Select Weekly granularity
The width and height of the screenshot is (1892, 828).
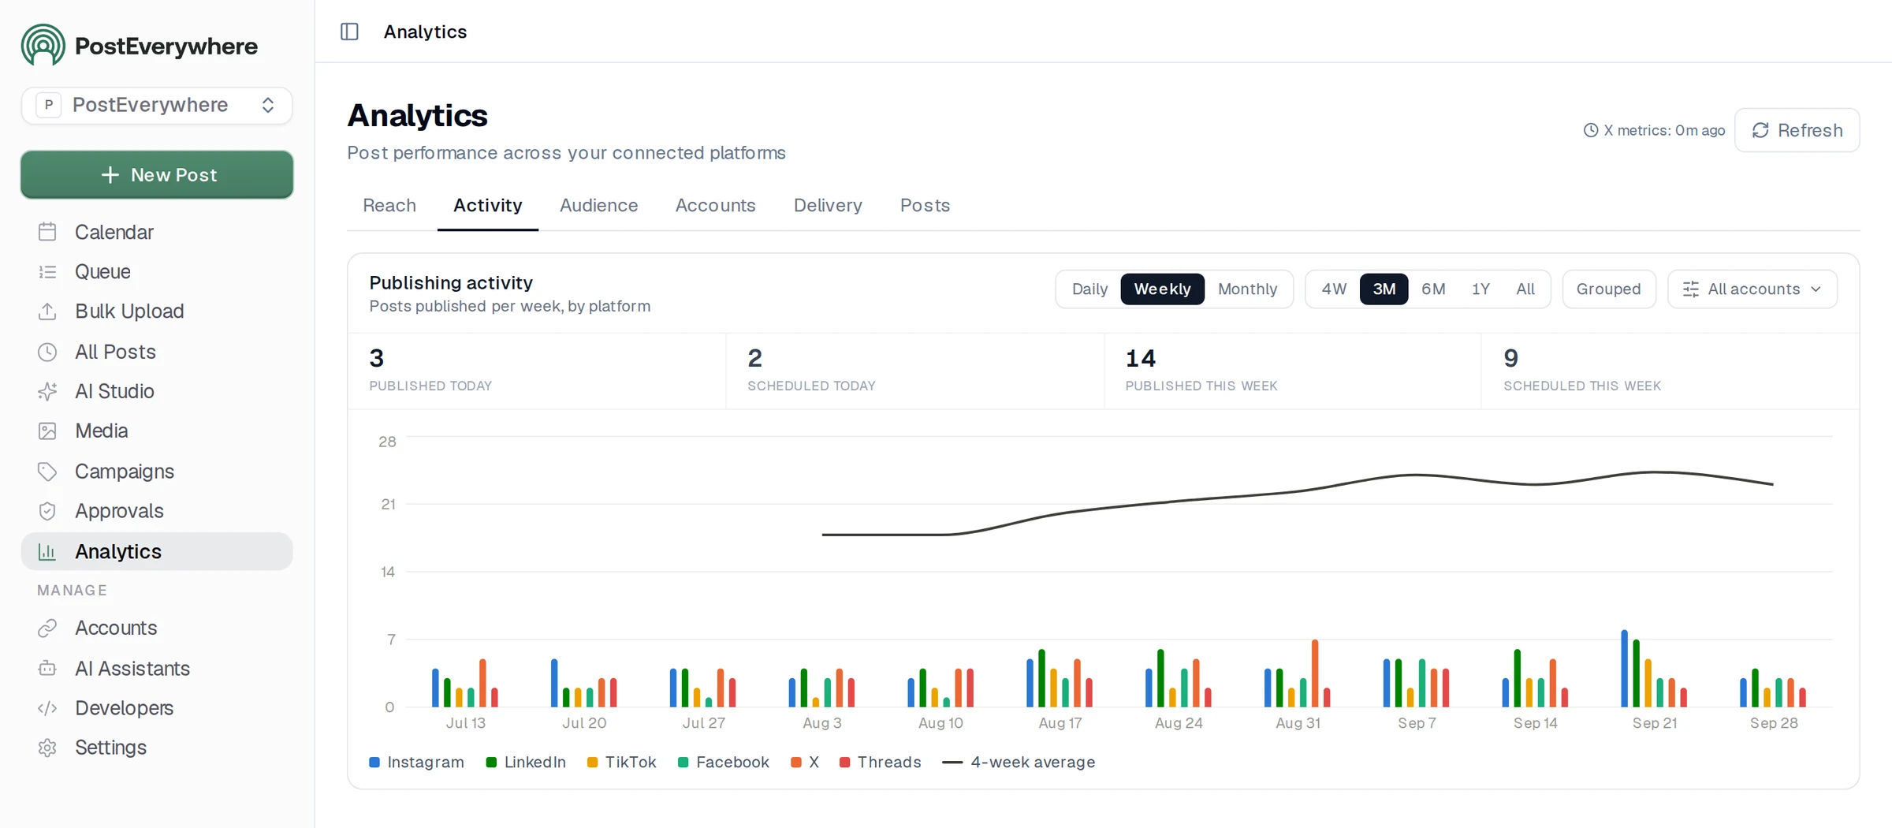tap(1162, 289)
